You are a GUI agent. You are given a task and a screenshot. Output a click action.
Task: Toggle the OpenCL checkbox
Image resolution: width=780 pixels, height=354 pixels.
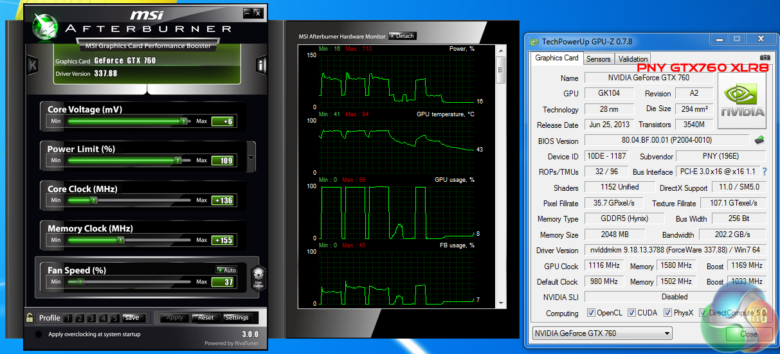(591, 313)
